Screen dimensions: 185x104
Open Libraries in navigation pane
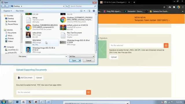point(8,30)
